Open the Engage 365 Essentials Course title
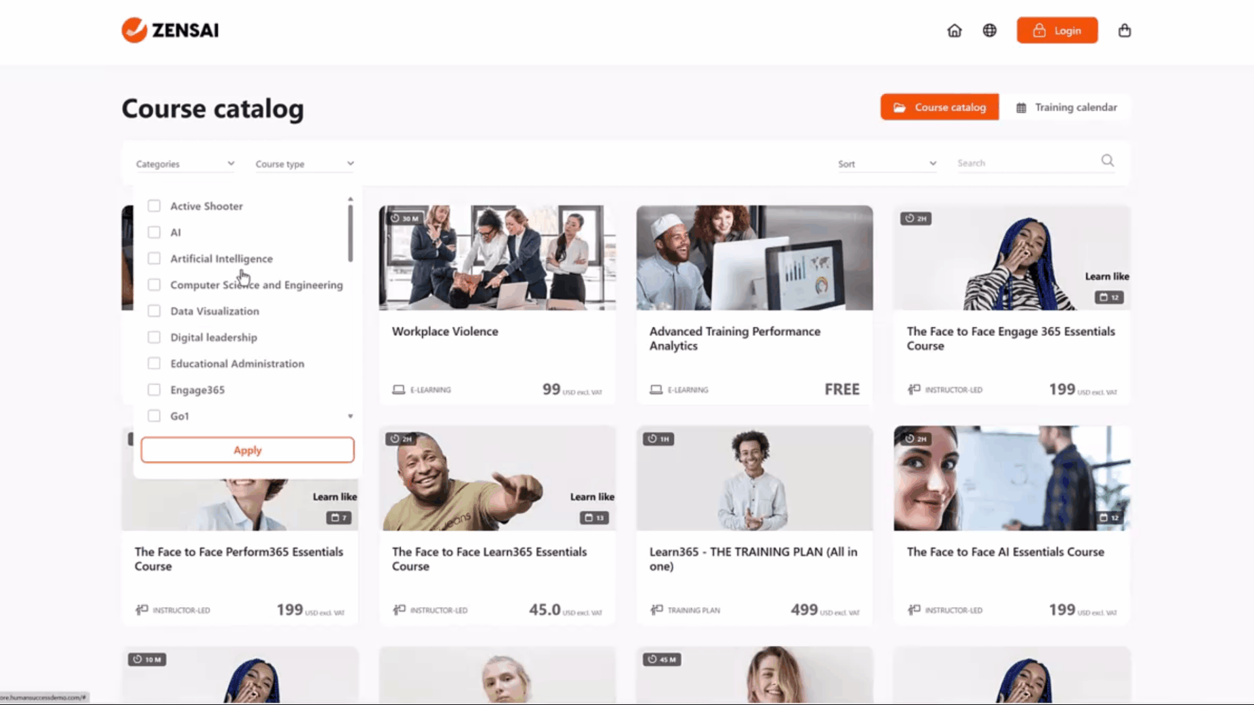 [x=1010, y=338]
